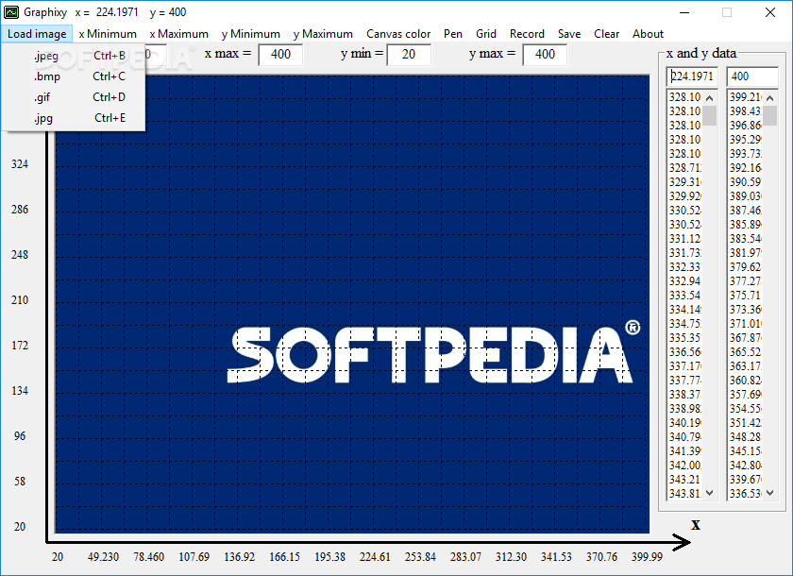The height and width of the screenshot is (576, 793).
Task: Select y list entry 396.86
Action: coord(746,126)
